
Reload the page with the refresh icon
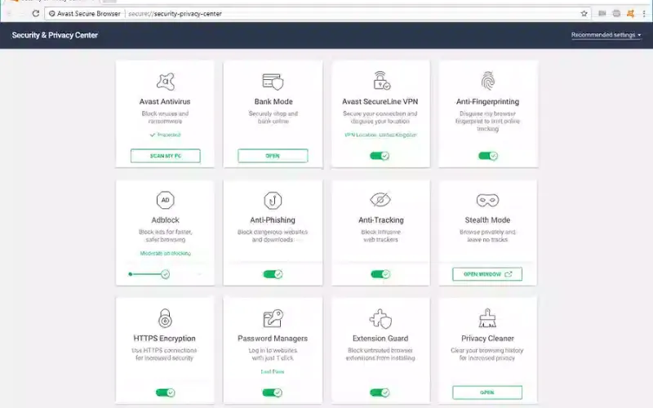36,13
